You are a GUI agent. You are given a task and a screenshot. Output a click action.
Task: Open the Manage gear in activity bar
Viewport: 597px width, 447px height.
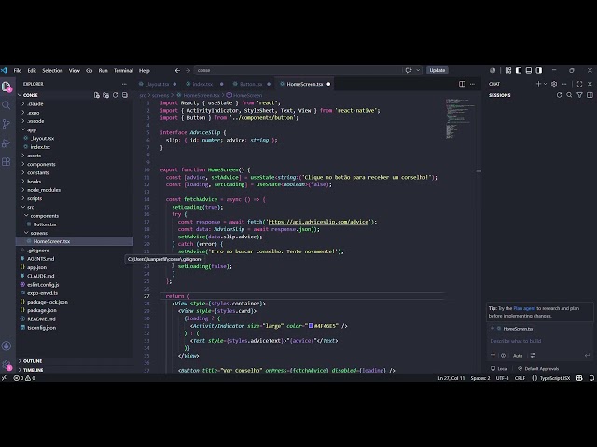(x=7, y=365)
